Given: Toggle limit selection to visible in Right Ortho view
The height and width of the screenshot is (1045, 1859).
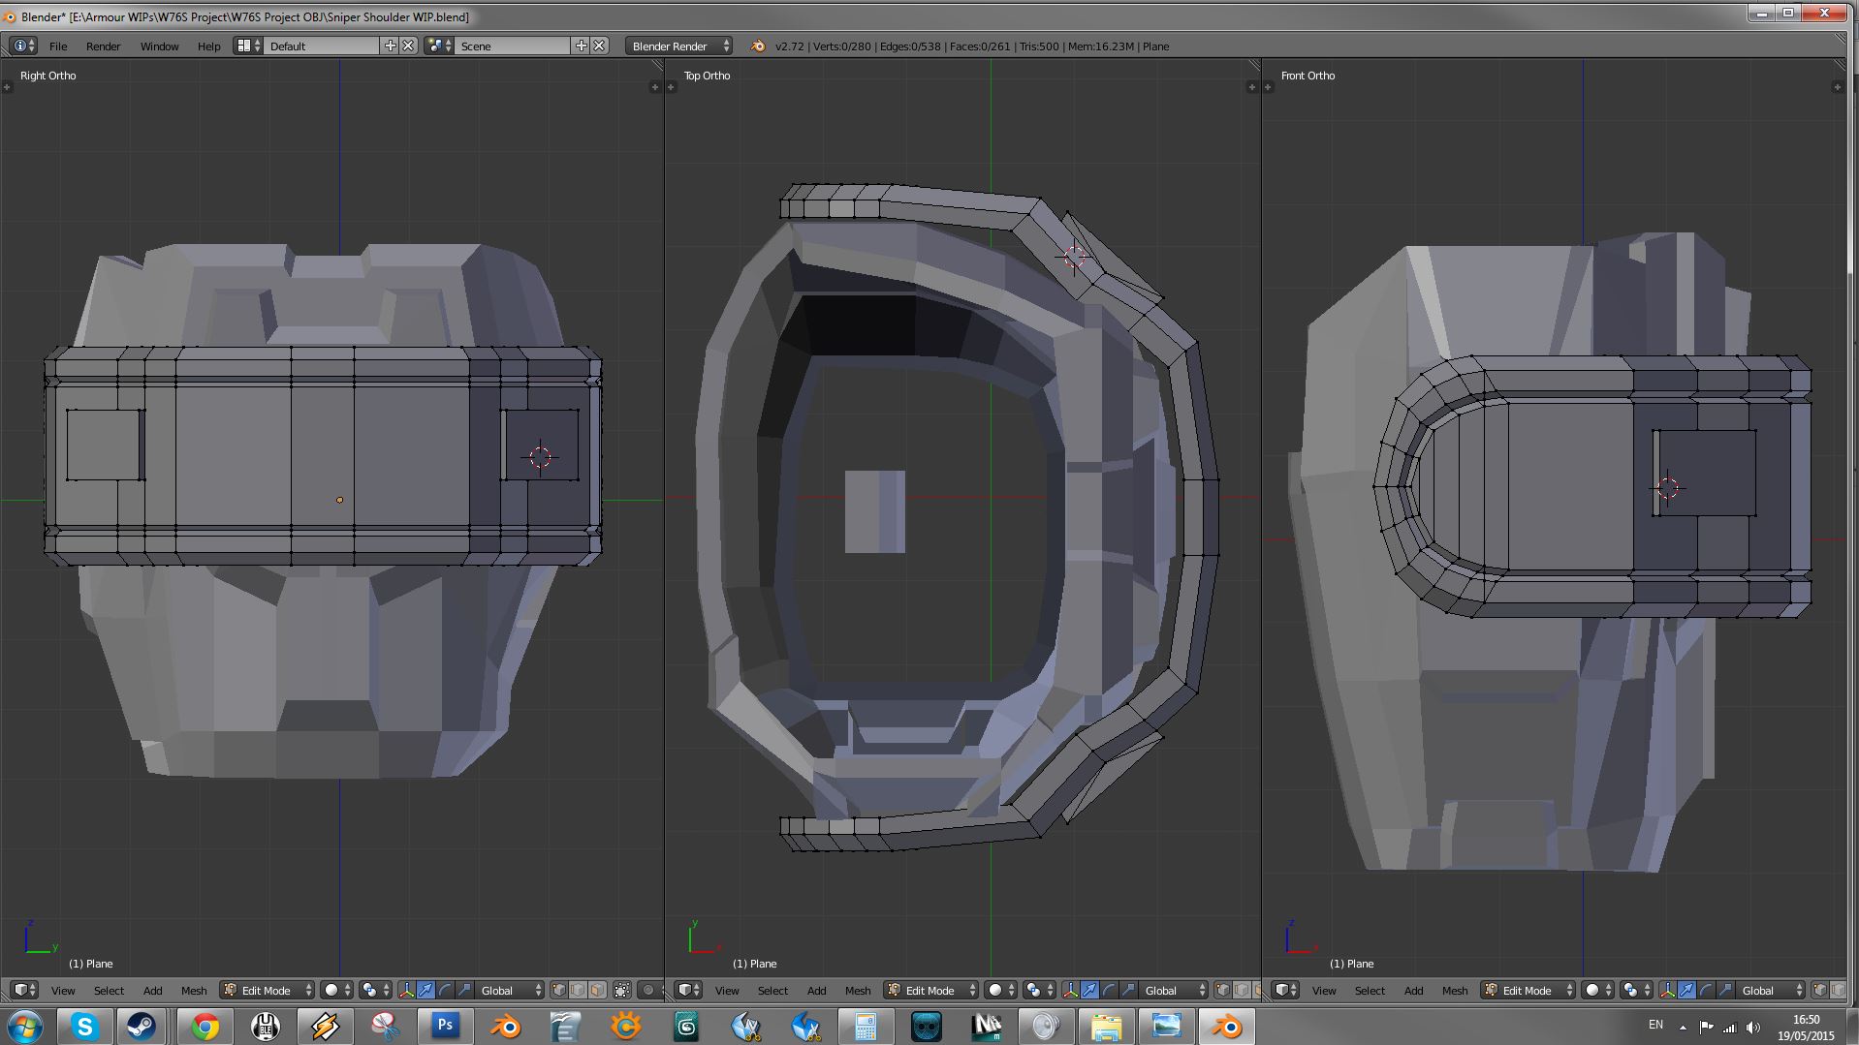Looking at the screenshot, I should (x=622, y=990).
